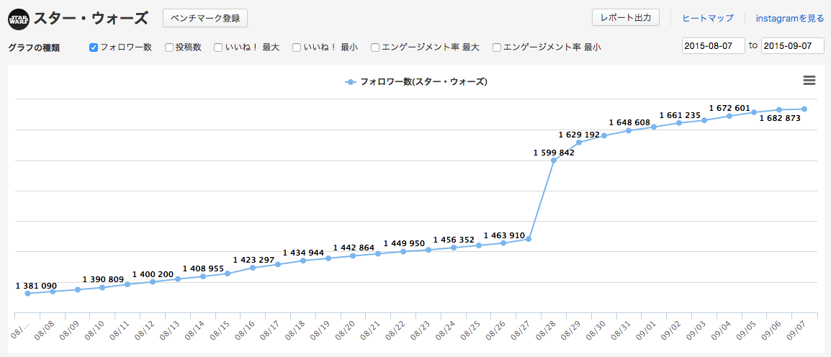
Task: Click the ベンチマーク登録 button
Action: click(205, 17)
